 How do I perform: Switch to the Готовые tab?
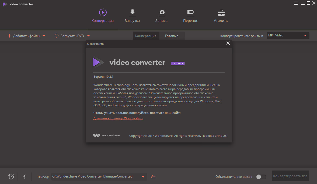tap(172, 36)
